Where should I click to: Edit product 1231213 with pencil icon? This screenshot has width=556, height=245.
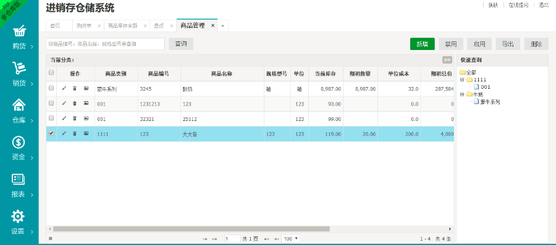tap(64, 104)
